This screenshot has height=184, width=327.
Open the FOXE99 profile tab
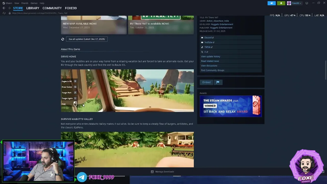pyautogui.click(x=71, y=8)
